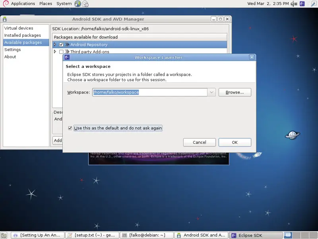Close the Workspace Launcher dialog

pos(252,57)
